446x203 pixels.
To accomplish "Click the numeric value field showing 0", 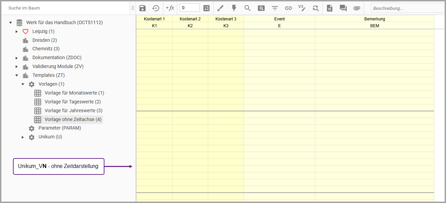I will (x=189, y=8).
